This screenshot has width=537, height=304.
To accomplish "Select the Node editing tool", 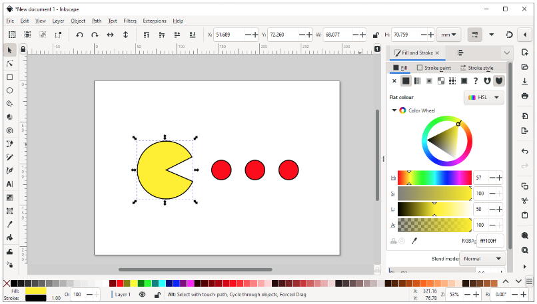I will [10, 63].
